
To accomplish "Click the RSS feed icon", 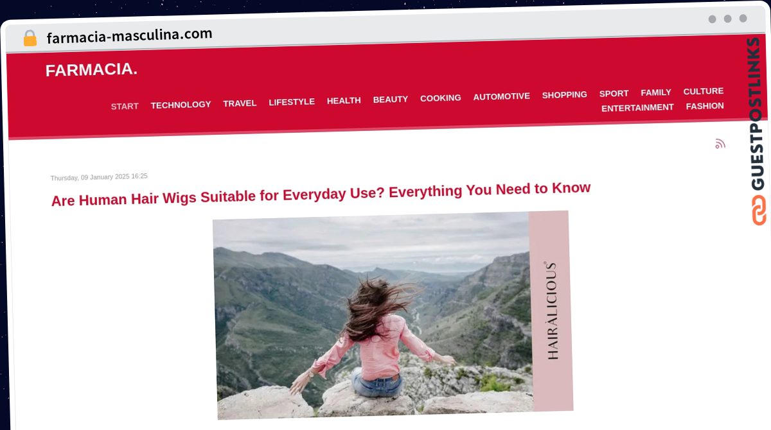I will tap(720, 144).
